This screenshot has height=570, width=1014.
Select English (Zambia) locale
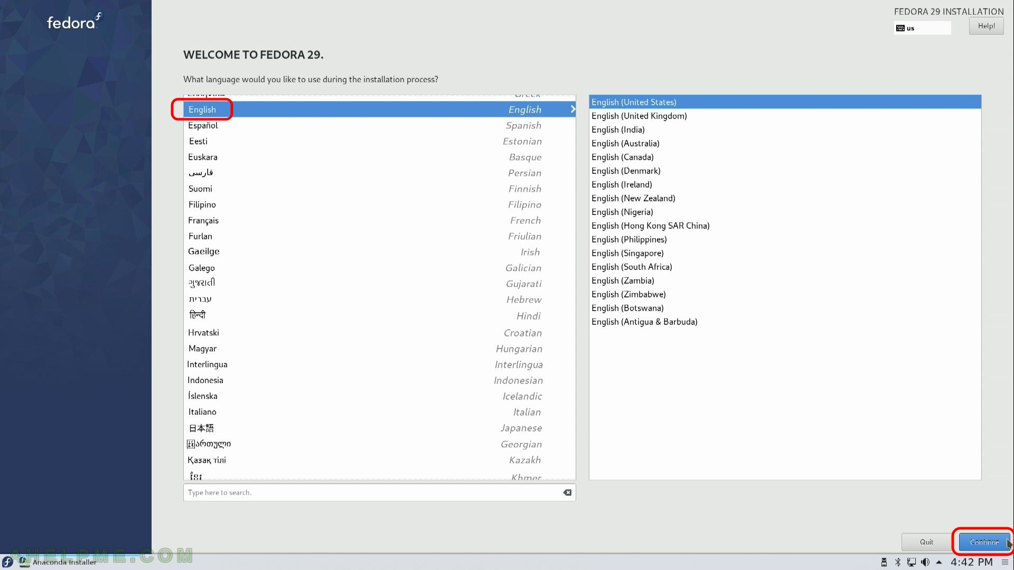point(785,280)
